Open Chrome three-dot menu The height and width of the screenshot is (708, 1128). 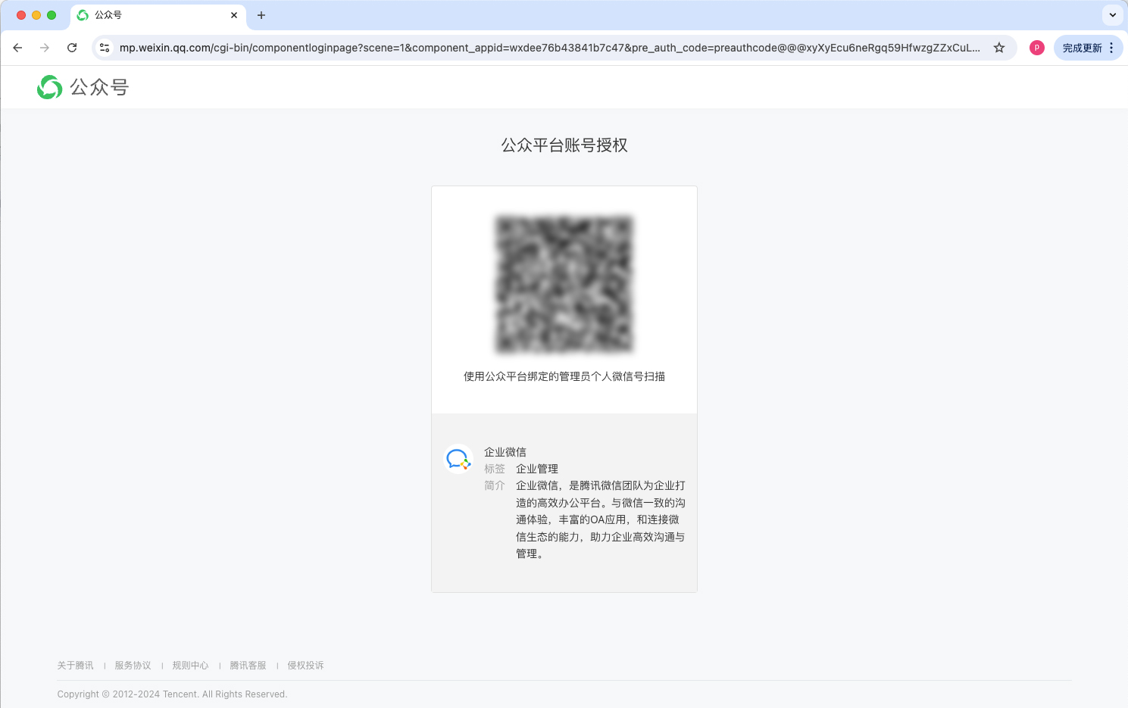[x=1111, y=48]
